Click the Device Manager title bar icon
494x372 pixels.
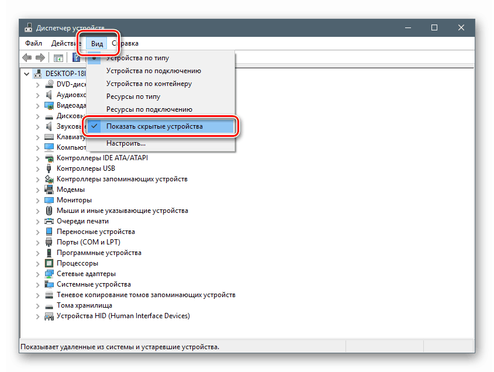click(29, 27)
